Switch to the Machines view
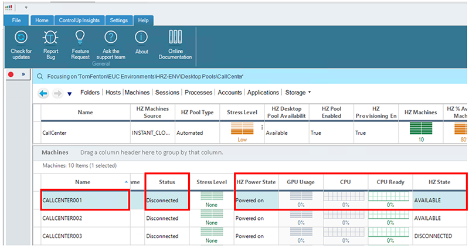469x248 pixels. click(x=137, y=93)
